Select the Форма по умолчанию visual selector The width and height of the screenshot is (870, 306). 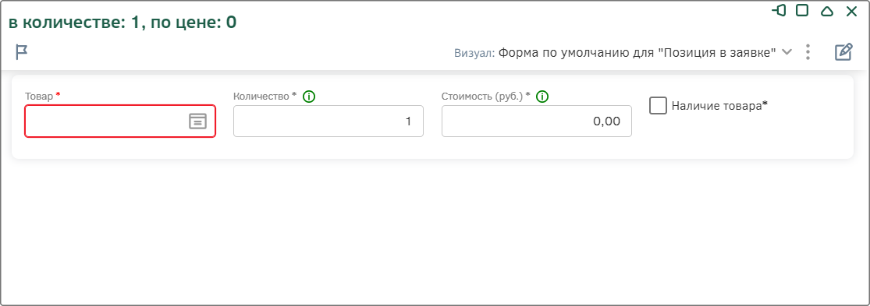tap(637, 53)
